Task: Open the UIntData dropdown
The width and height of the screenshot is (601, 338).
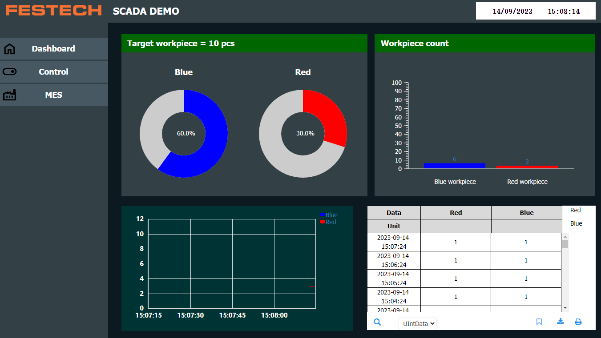Action: tap(418, 323)
